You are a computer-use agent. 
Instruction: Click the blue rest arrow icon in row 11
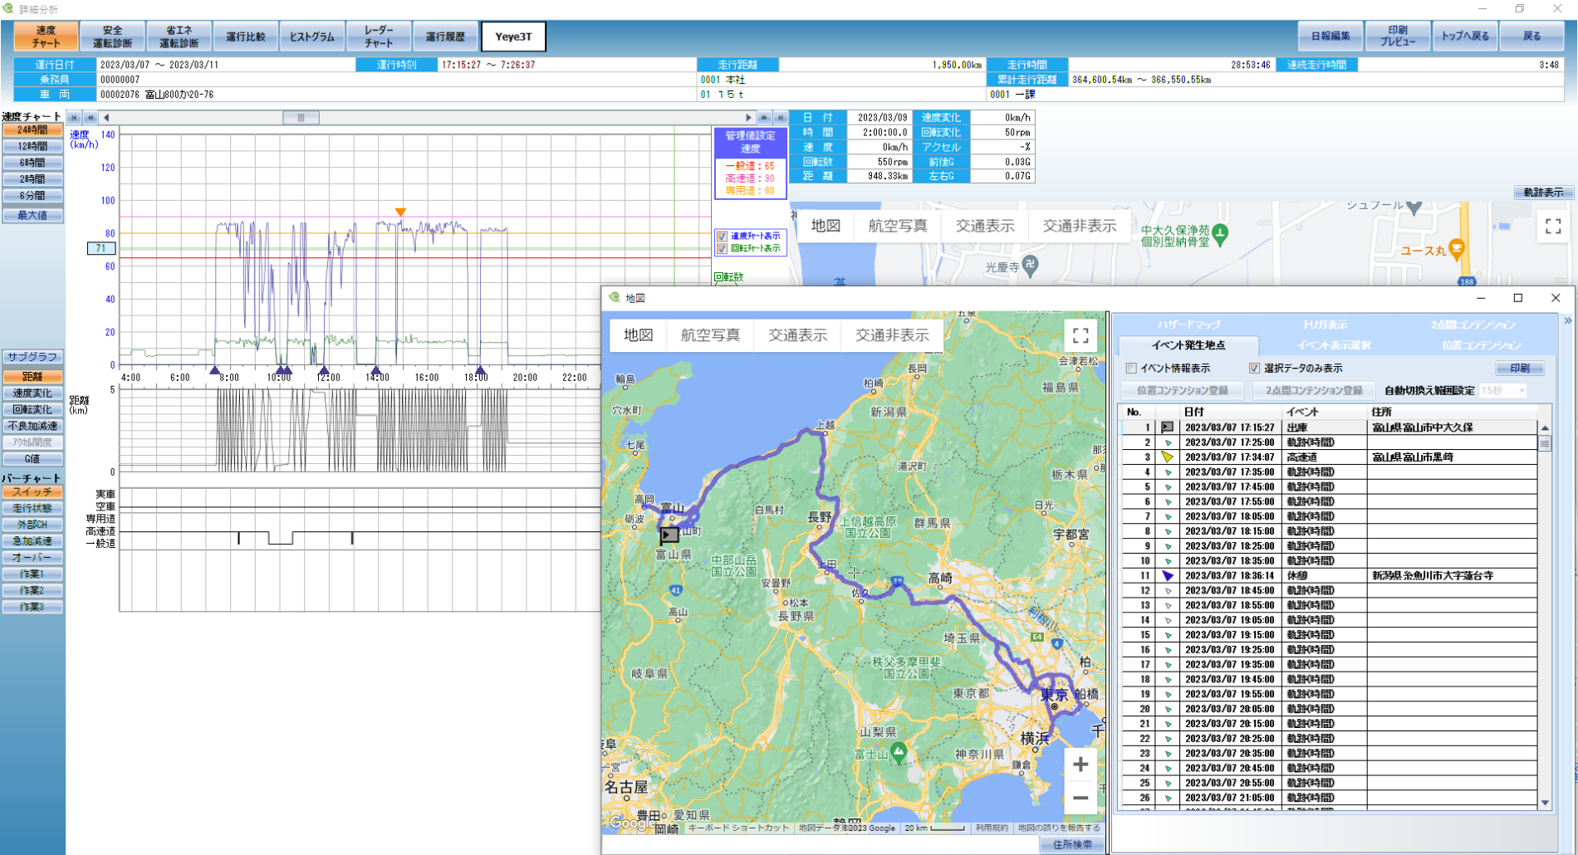coord(1167,576)
